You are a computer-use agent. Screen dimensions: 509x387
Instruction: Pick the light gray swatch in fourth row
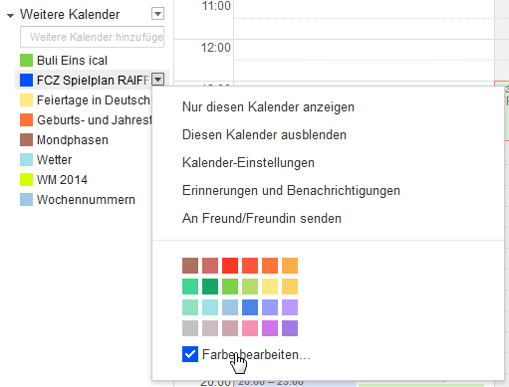[x=190, y=328]
